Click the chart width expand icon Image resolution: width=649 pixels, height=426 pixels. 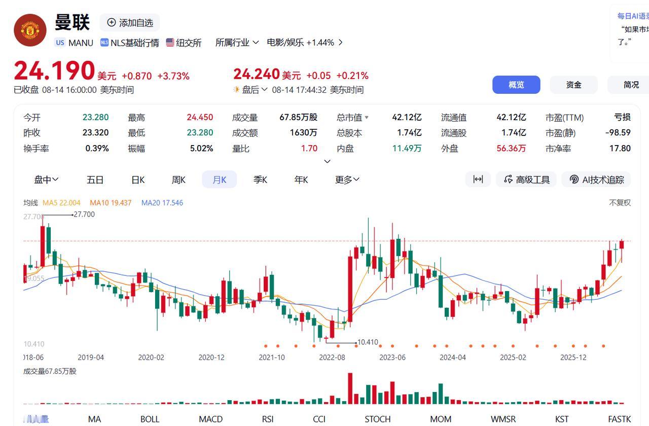(x=478, y=180)
